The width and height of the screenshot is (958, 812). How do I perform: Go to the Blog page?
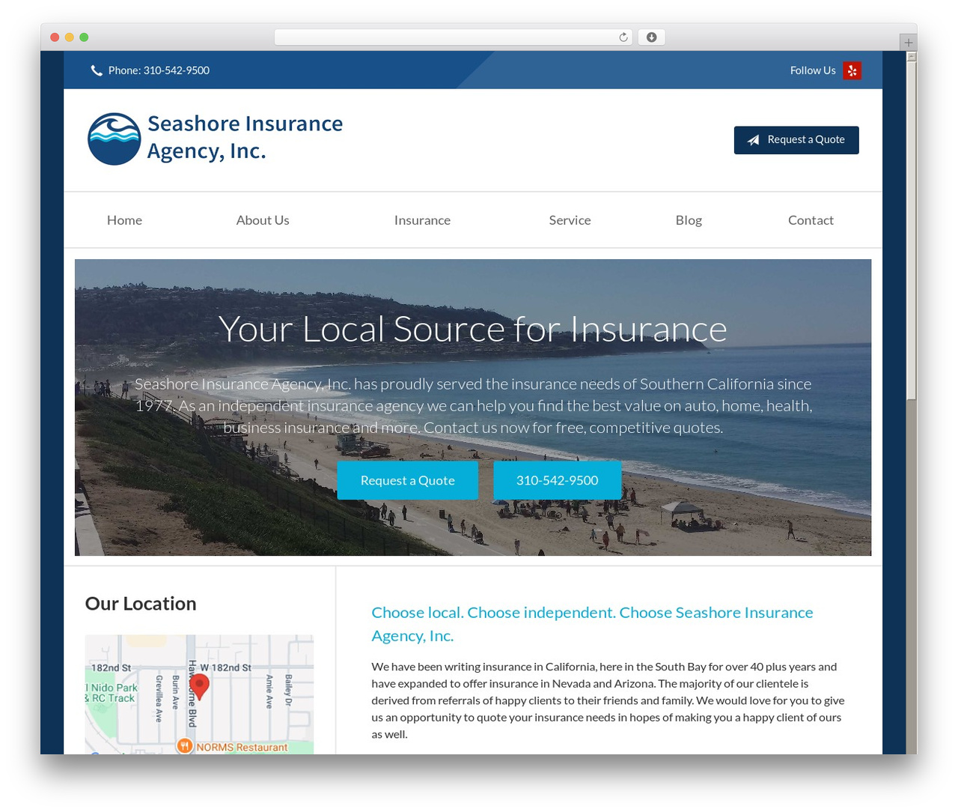[689, 220]
